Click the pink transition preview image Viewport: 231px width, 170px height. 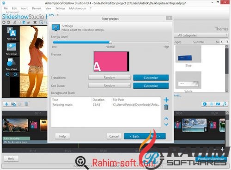click(x=111, y=61)
